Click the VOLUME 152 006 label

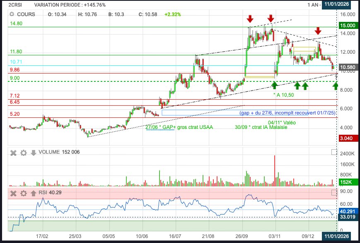point(59,152)
